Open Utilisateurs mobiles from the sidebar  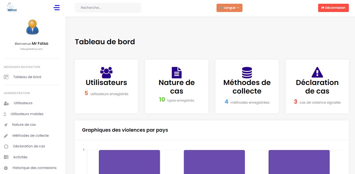pos(28,114)
